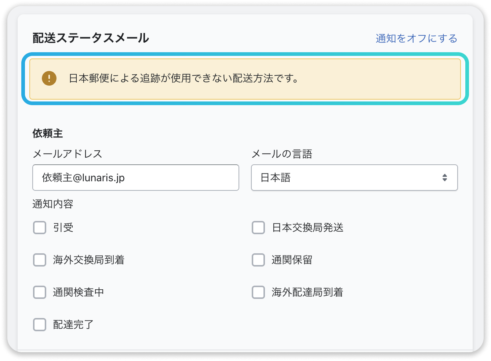
Task: Click the email address input field
Action: point(136,178)
